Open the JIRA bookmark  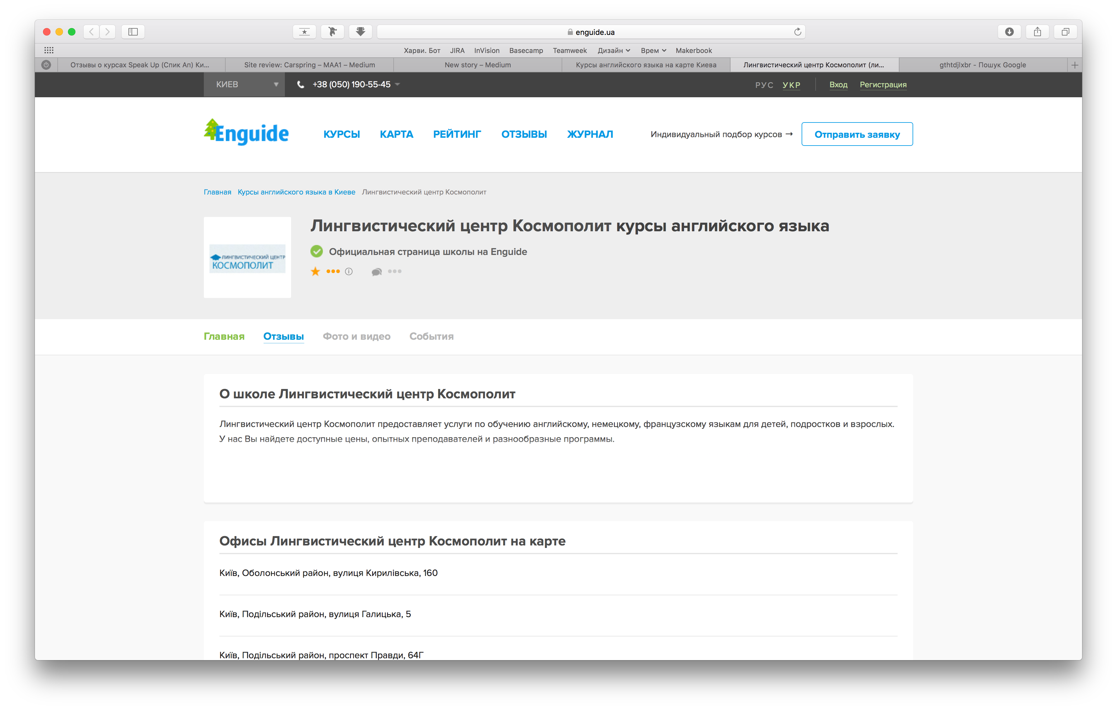tap(457, 50)
